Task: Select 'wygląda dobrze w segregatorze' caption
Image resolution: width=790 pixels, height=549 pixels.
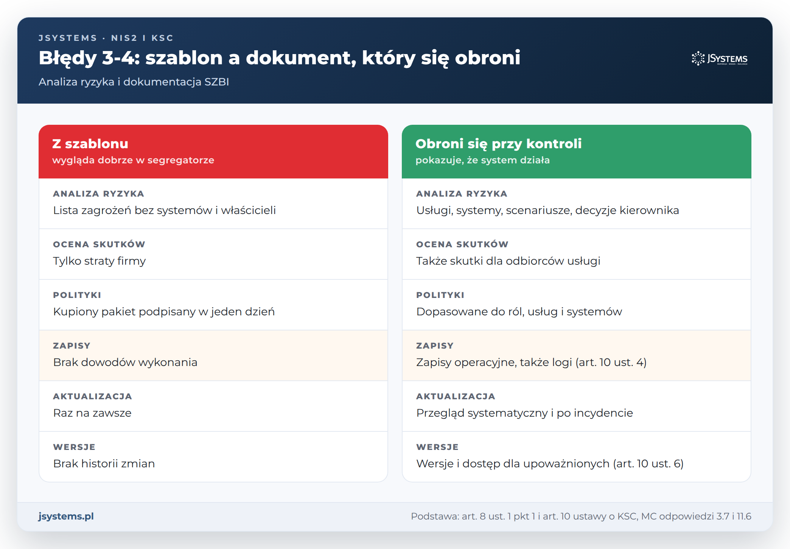Action: (x=133, y=160)
